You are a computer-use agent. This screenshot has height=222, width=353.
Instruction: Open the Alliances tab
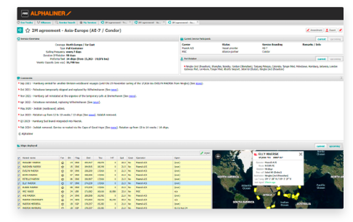(44, 23)
